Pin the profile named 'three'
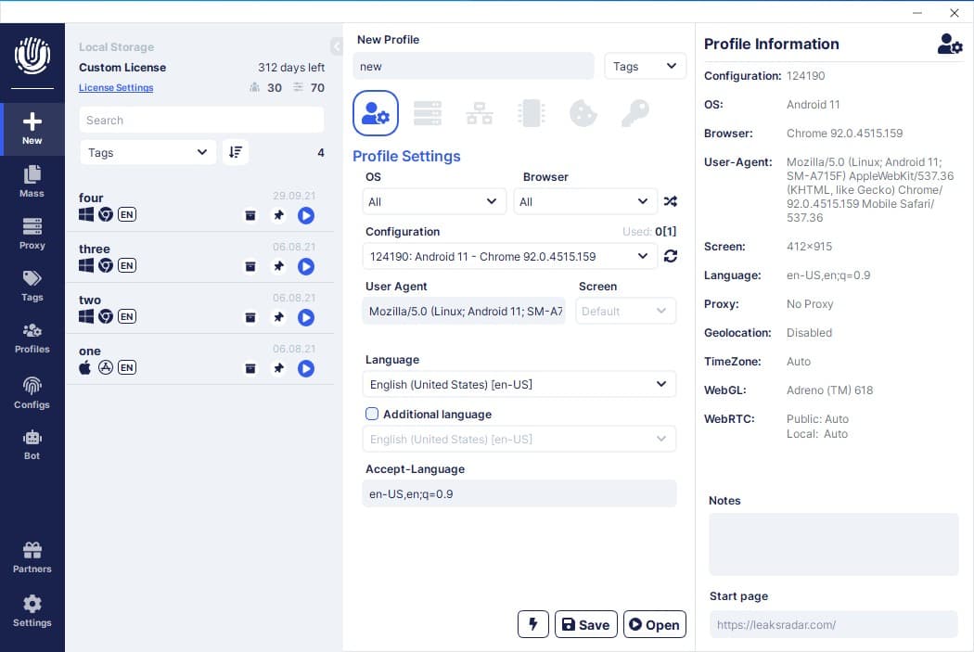This screenshot has width=974, height=652. pos(278,266)
